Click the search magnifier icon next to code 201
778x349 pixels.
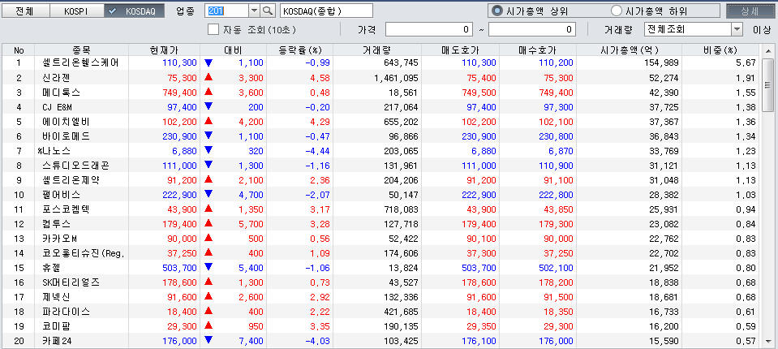coord(268,11)
